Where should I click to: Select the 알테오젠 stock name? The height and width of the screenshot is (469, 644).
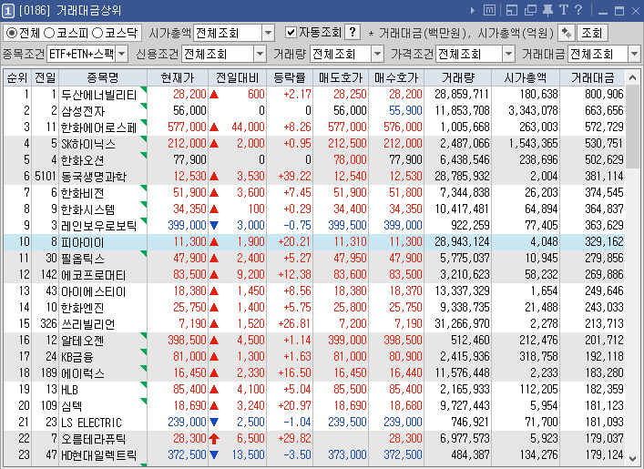82,341
